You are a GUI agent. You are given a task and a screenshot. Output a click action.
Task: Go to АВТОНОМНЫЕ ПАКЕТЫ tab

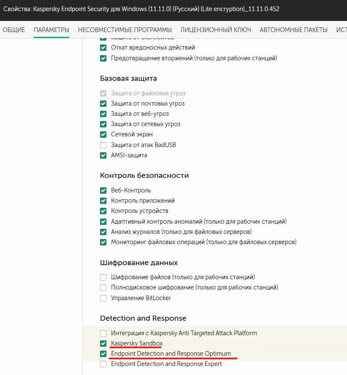coord(294,30)
